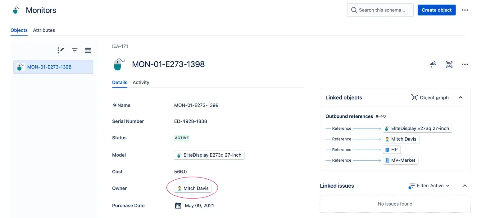Open the Filter: Active dropdown

pyautogui.click(x=430, y=186)
